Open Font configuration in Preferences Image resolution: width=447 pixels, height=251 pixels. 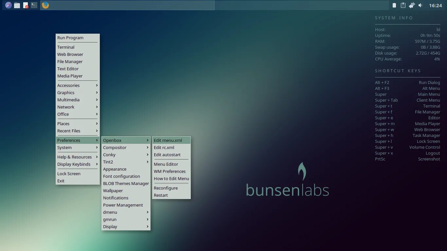click(126, 176)
